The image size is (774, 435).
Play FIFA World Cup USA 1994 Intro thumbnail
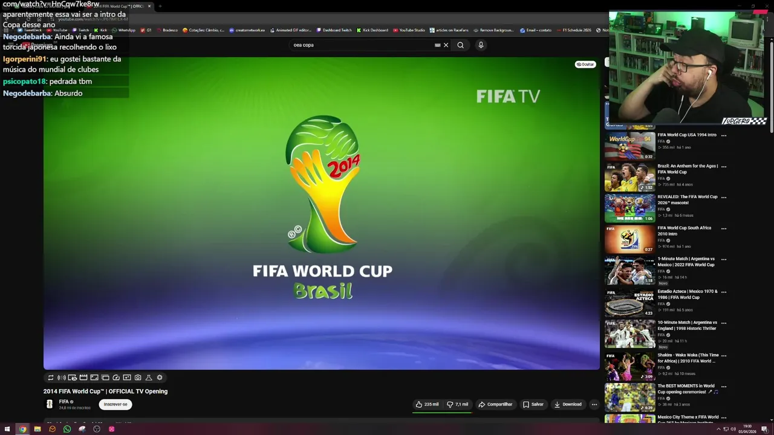tap(629, 146)
